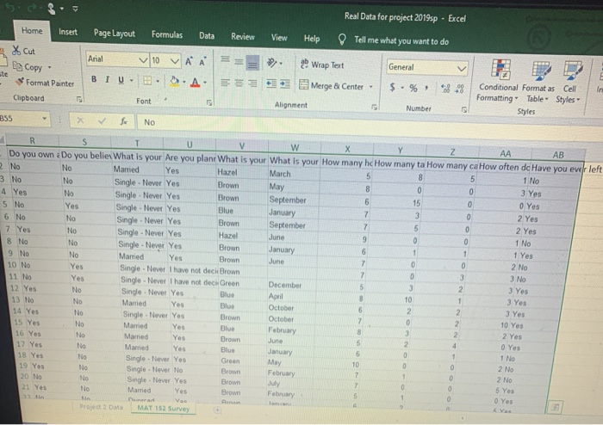Open the Help tab
The width and height of the screenshot is (603, 425).
[x=312, y=39]
